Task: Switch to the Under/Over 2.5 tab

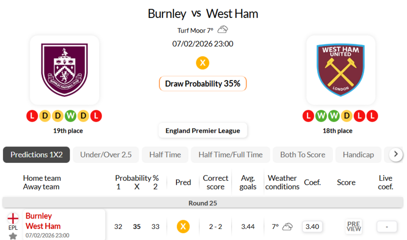Action: click(x=106, y=155)
